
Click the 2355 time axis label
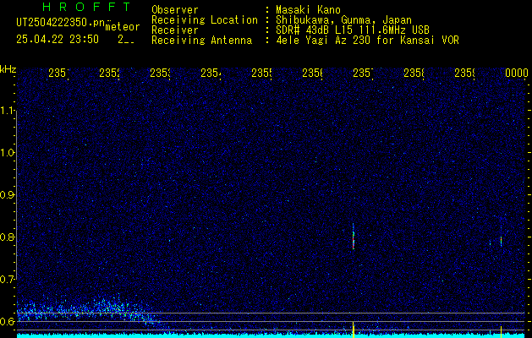pos(262,73)
